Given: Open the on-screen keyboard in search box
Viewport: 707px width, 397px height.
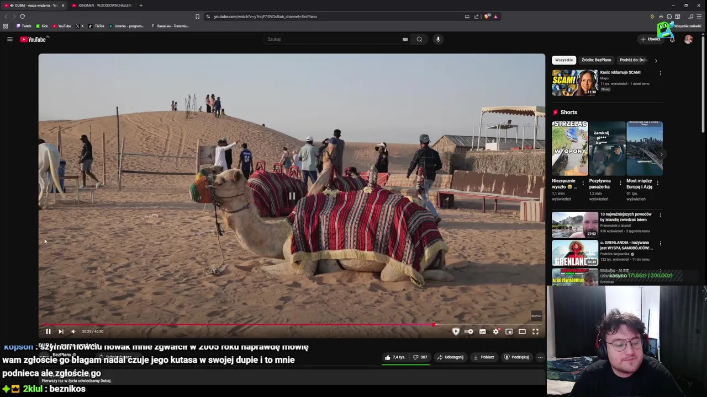Looking at the screenshot, I should tap(405, 39).
